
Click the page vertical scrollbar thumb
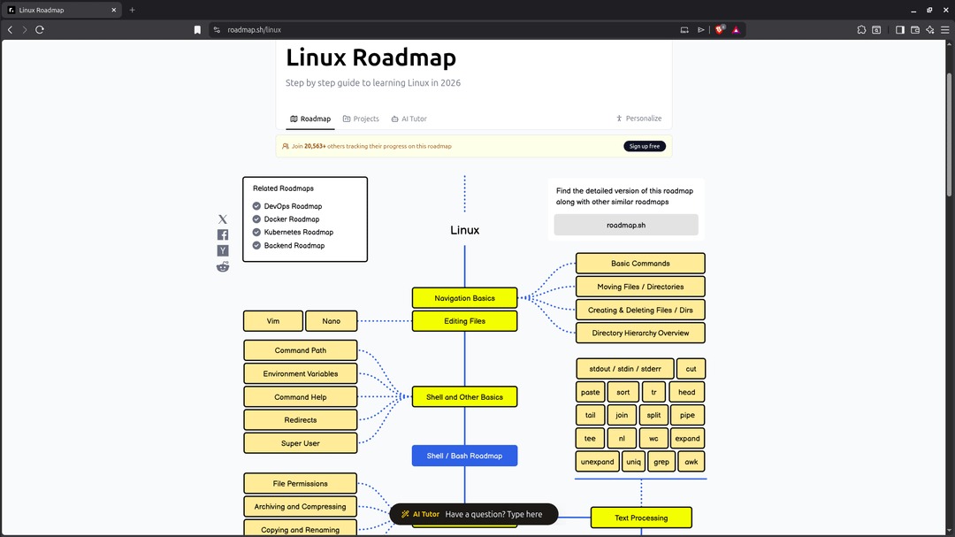(949, 134)
